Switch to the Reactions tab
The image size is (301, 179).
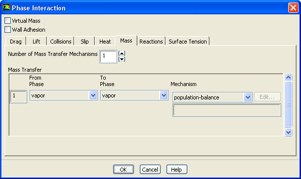click(151, 42)
